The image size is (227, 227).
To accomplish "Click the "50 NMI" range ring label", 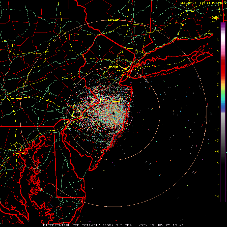I will pos(113,67).
